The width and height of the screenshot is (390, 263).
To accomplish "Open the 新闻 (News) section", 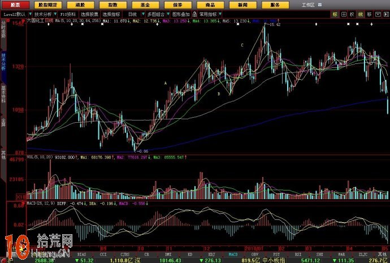I will [242, 4].
